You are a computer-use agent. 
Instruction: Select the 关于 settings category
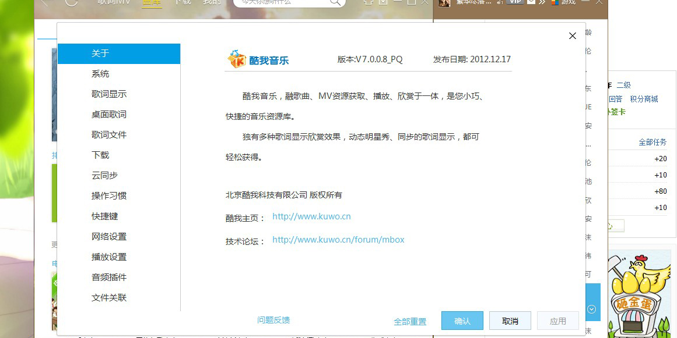tap(119, 54)
